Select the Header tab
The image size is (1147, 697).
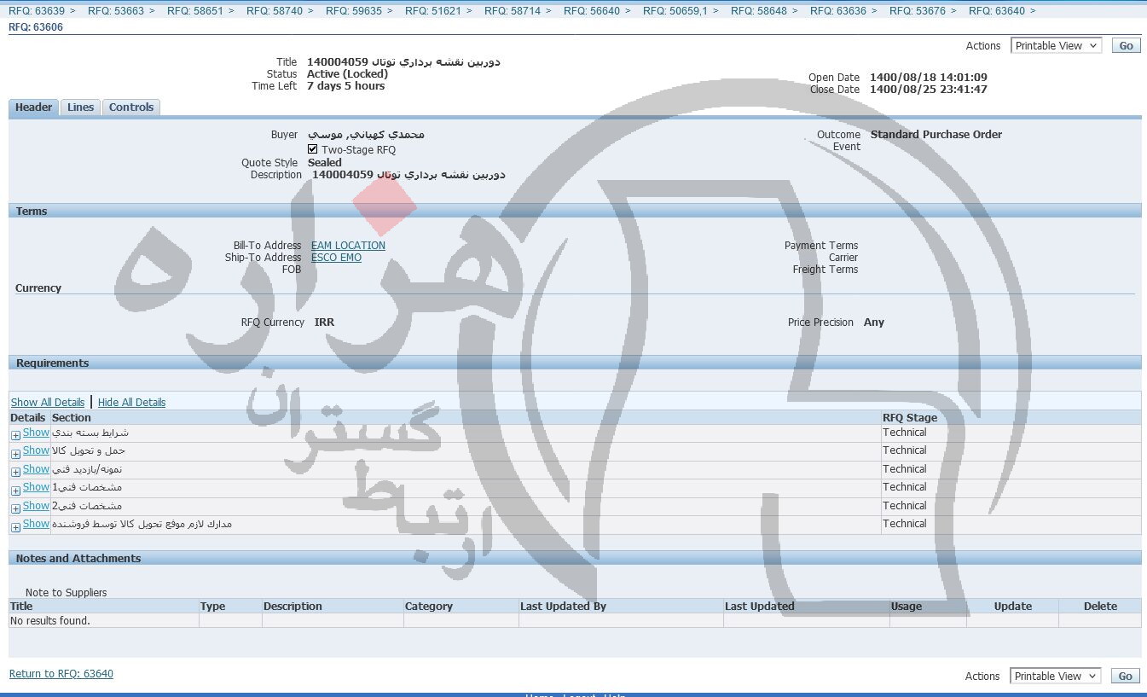[x=34, y=107]
